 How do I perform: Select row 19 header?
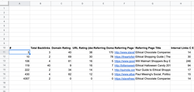click(4, 87)
